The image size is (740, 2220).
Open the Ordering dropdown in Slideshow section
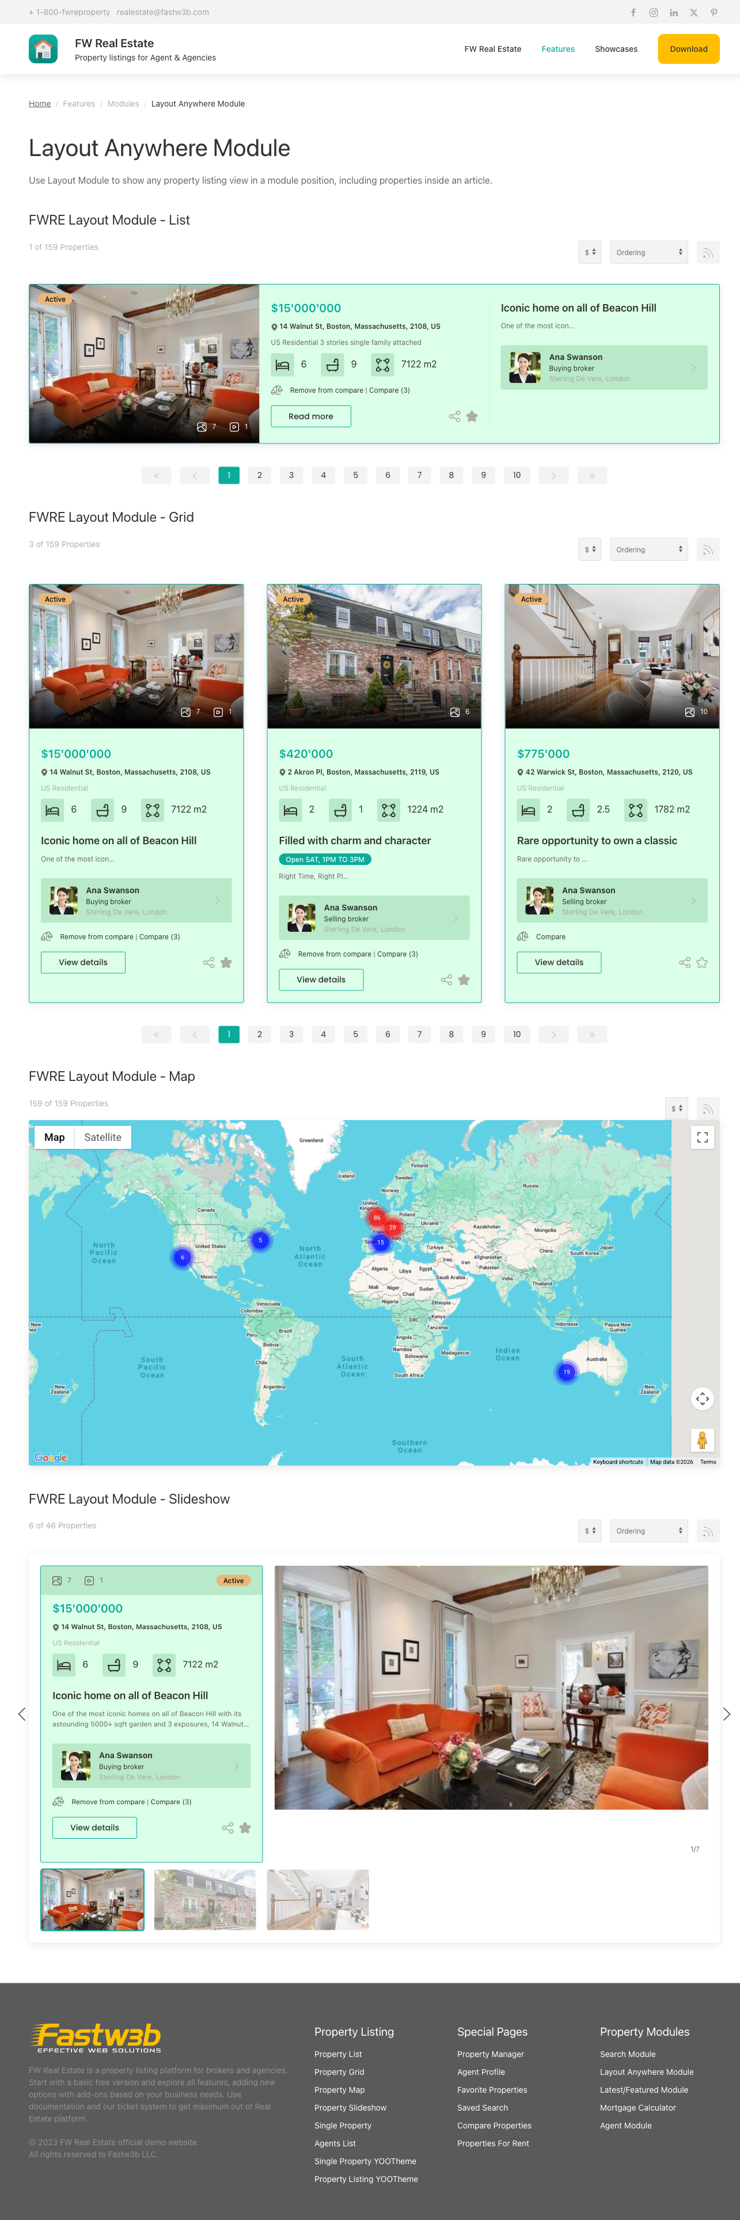point(648,1531)
